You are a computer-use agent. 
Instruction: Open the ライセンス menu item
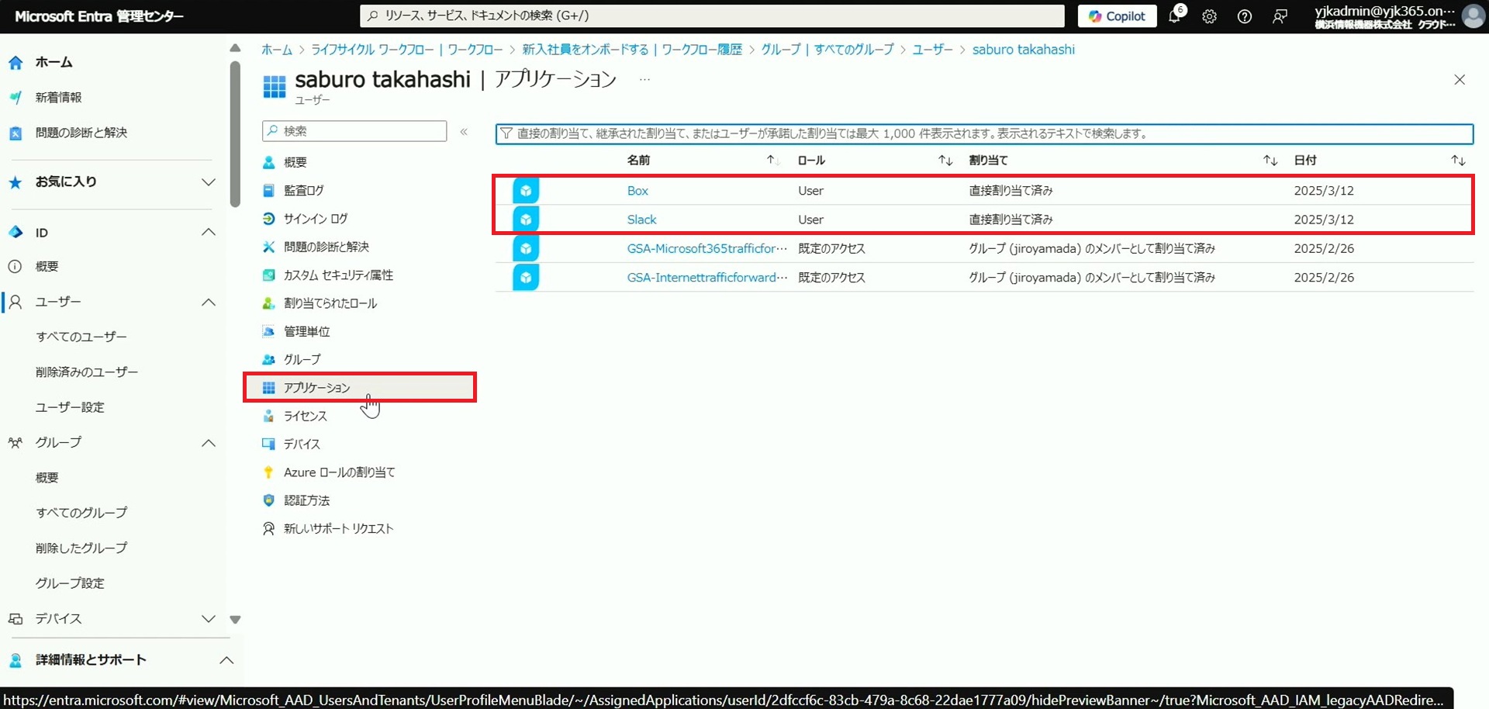pyautogui.click(x=305, y=417)
